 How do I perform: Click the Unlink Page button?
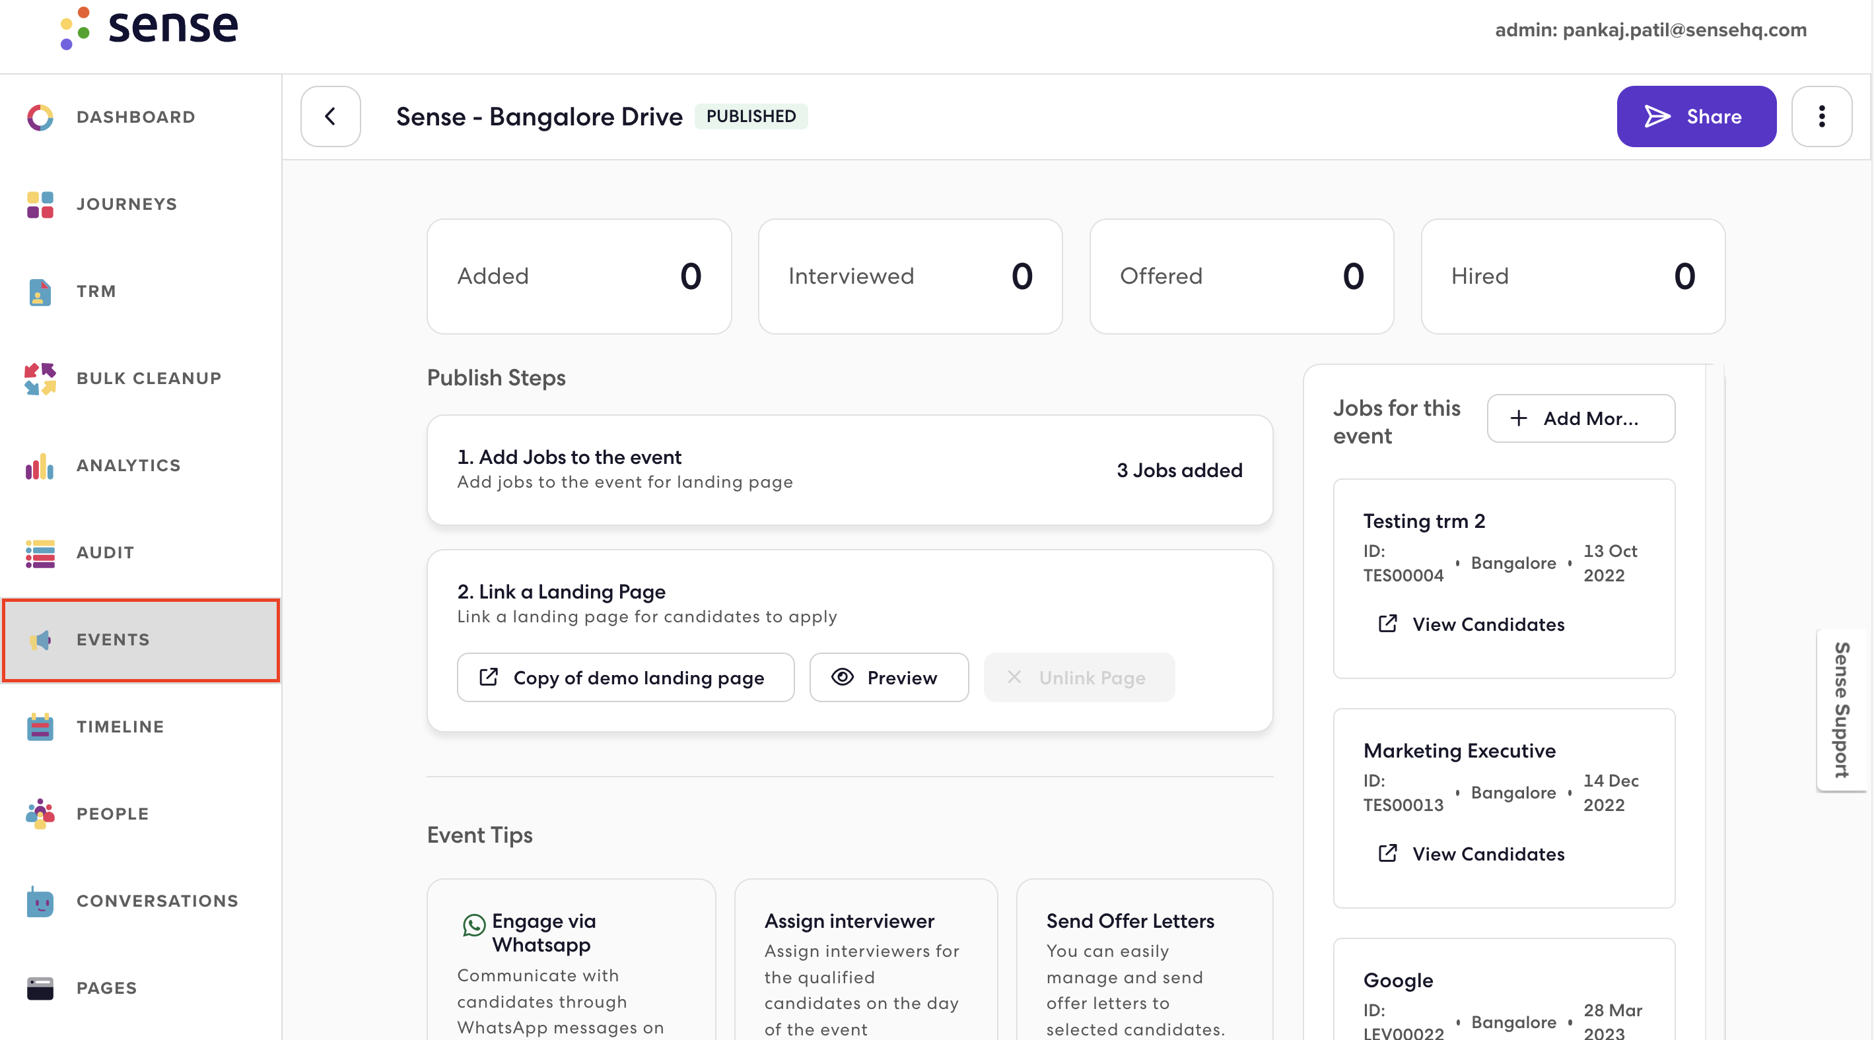1078,677
